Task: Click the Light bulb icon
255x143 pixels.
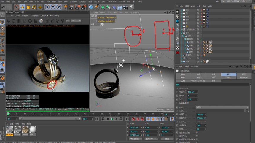Action: [131, 7]
